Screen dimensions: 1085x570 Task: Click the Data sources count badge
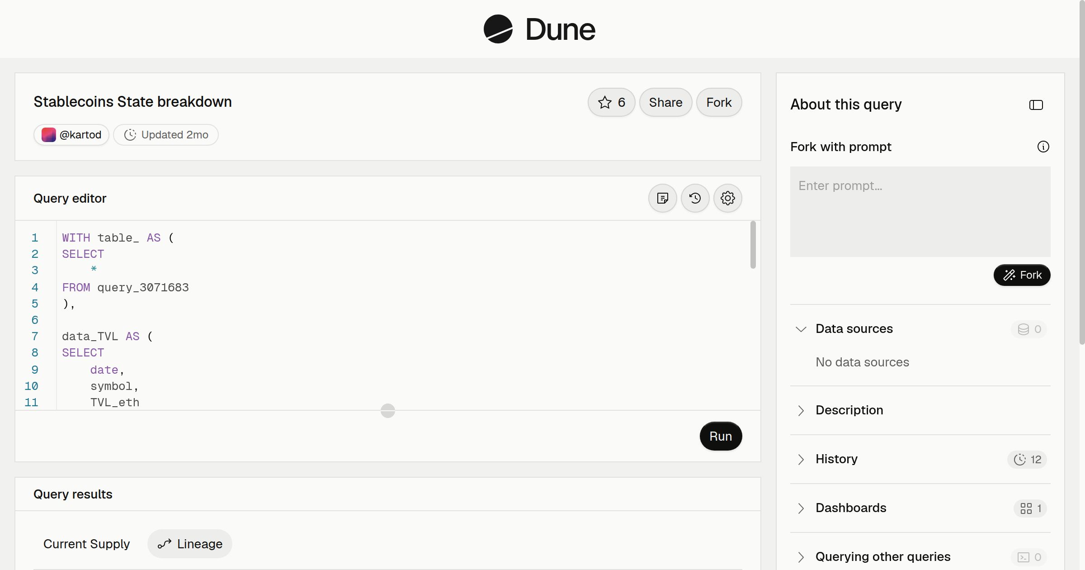1029,329
